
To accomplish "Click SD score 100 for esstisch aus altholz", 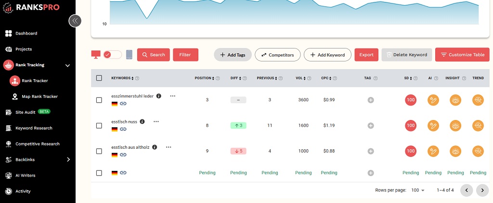I will coord(411,151).
